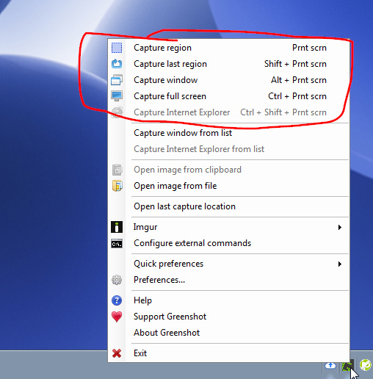This screenshot has width=373, height=379.
Task: Select the Help menu entry
Action: (x=228, y=300)
